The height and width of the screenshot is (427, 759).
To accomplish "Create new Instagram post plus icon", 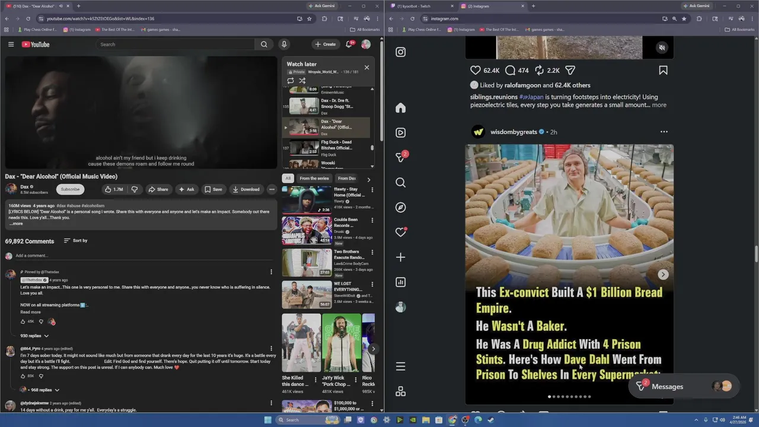I will 401,257.
